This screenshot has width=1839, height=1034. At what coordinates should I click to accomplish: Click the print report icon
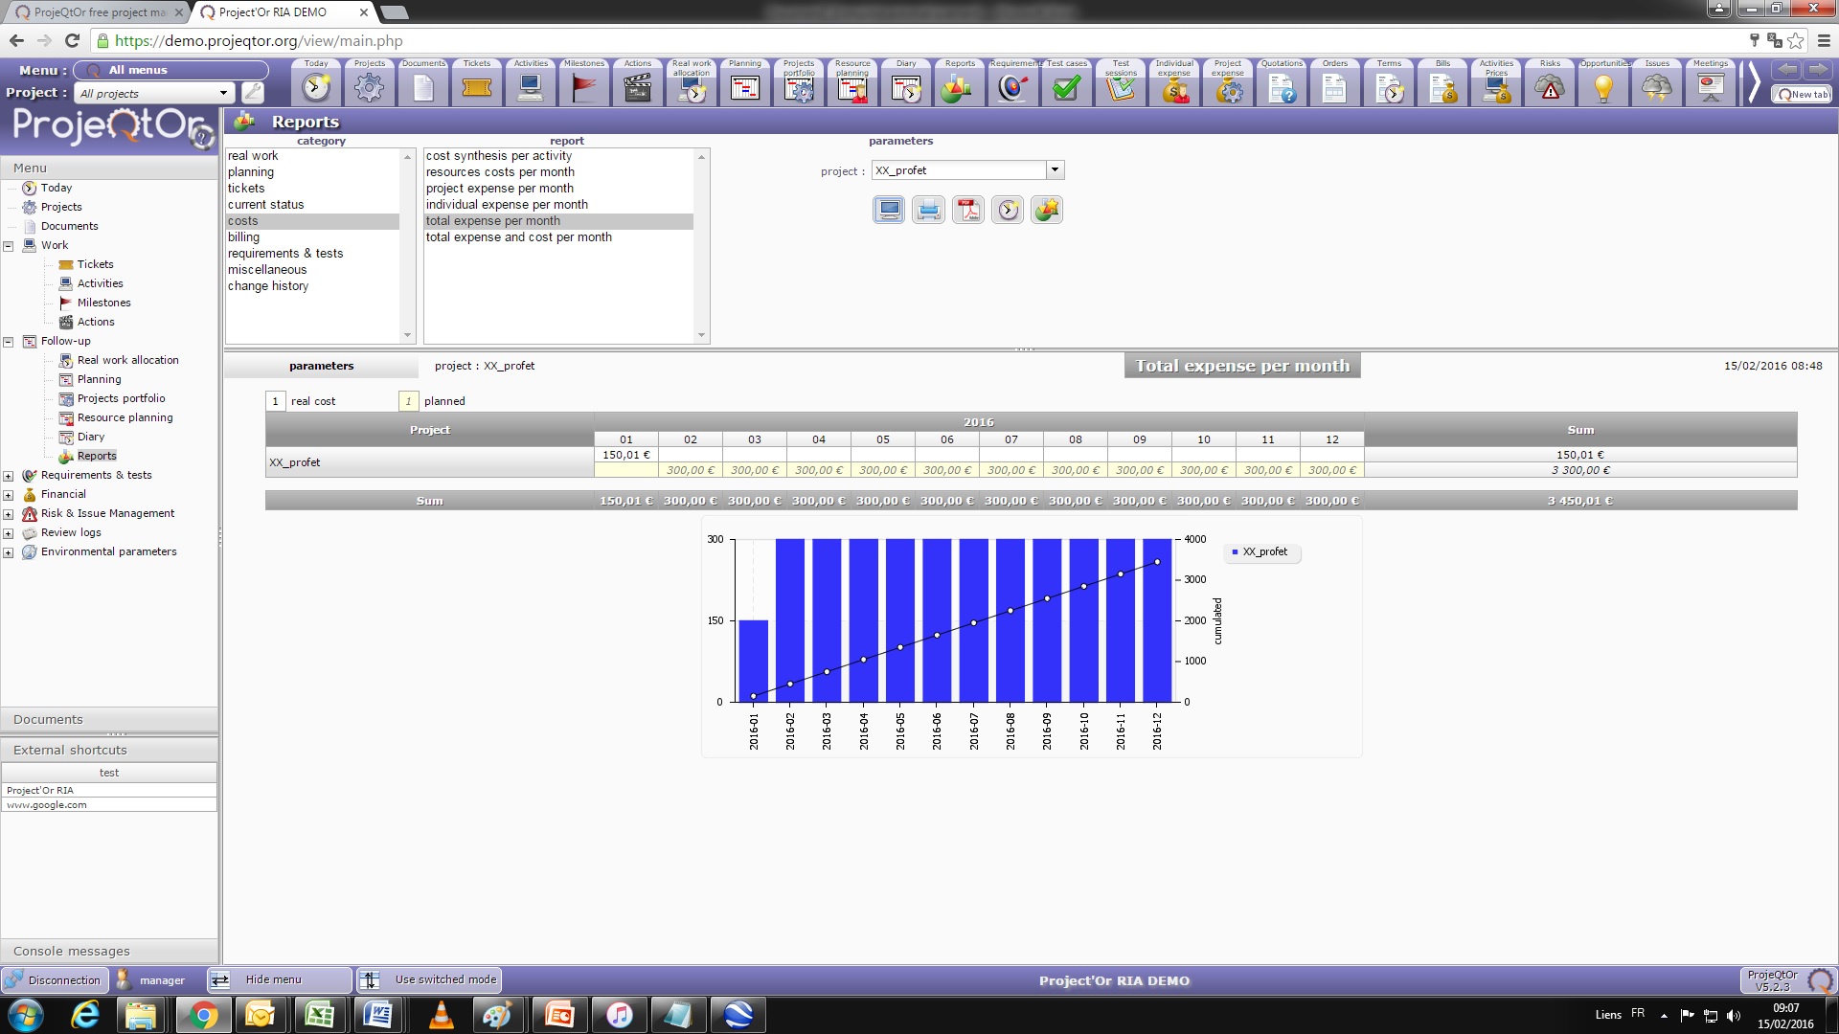click(928, 210)
